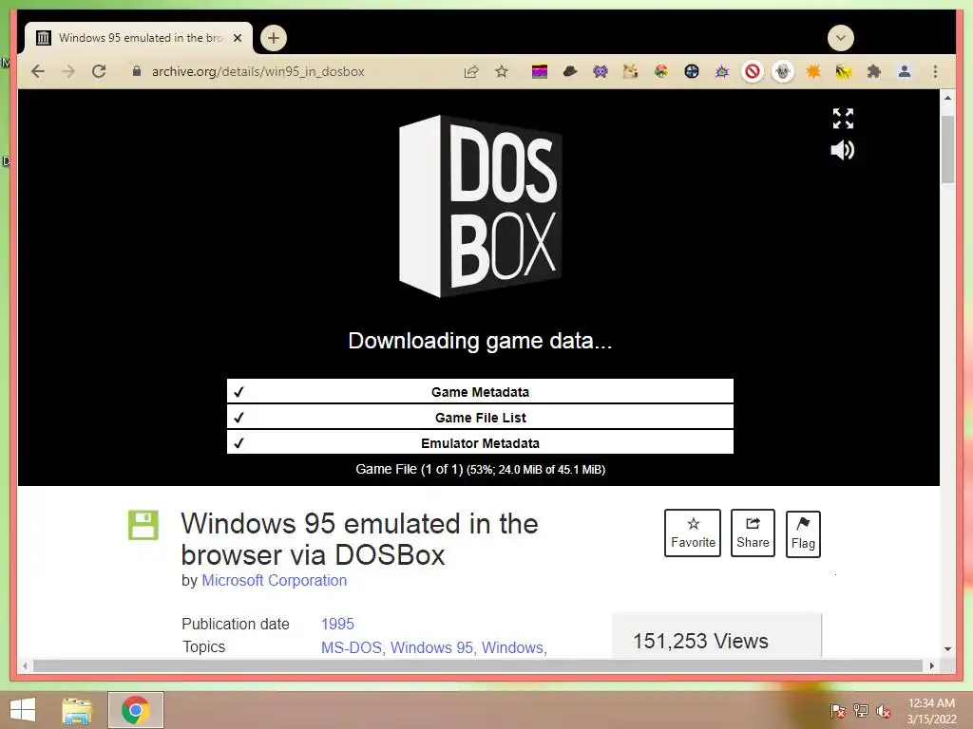Open the Windows 95 topic link
Screen dimensions: 973x729
click(432, 647)
